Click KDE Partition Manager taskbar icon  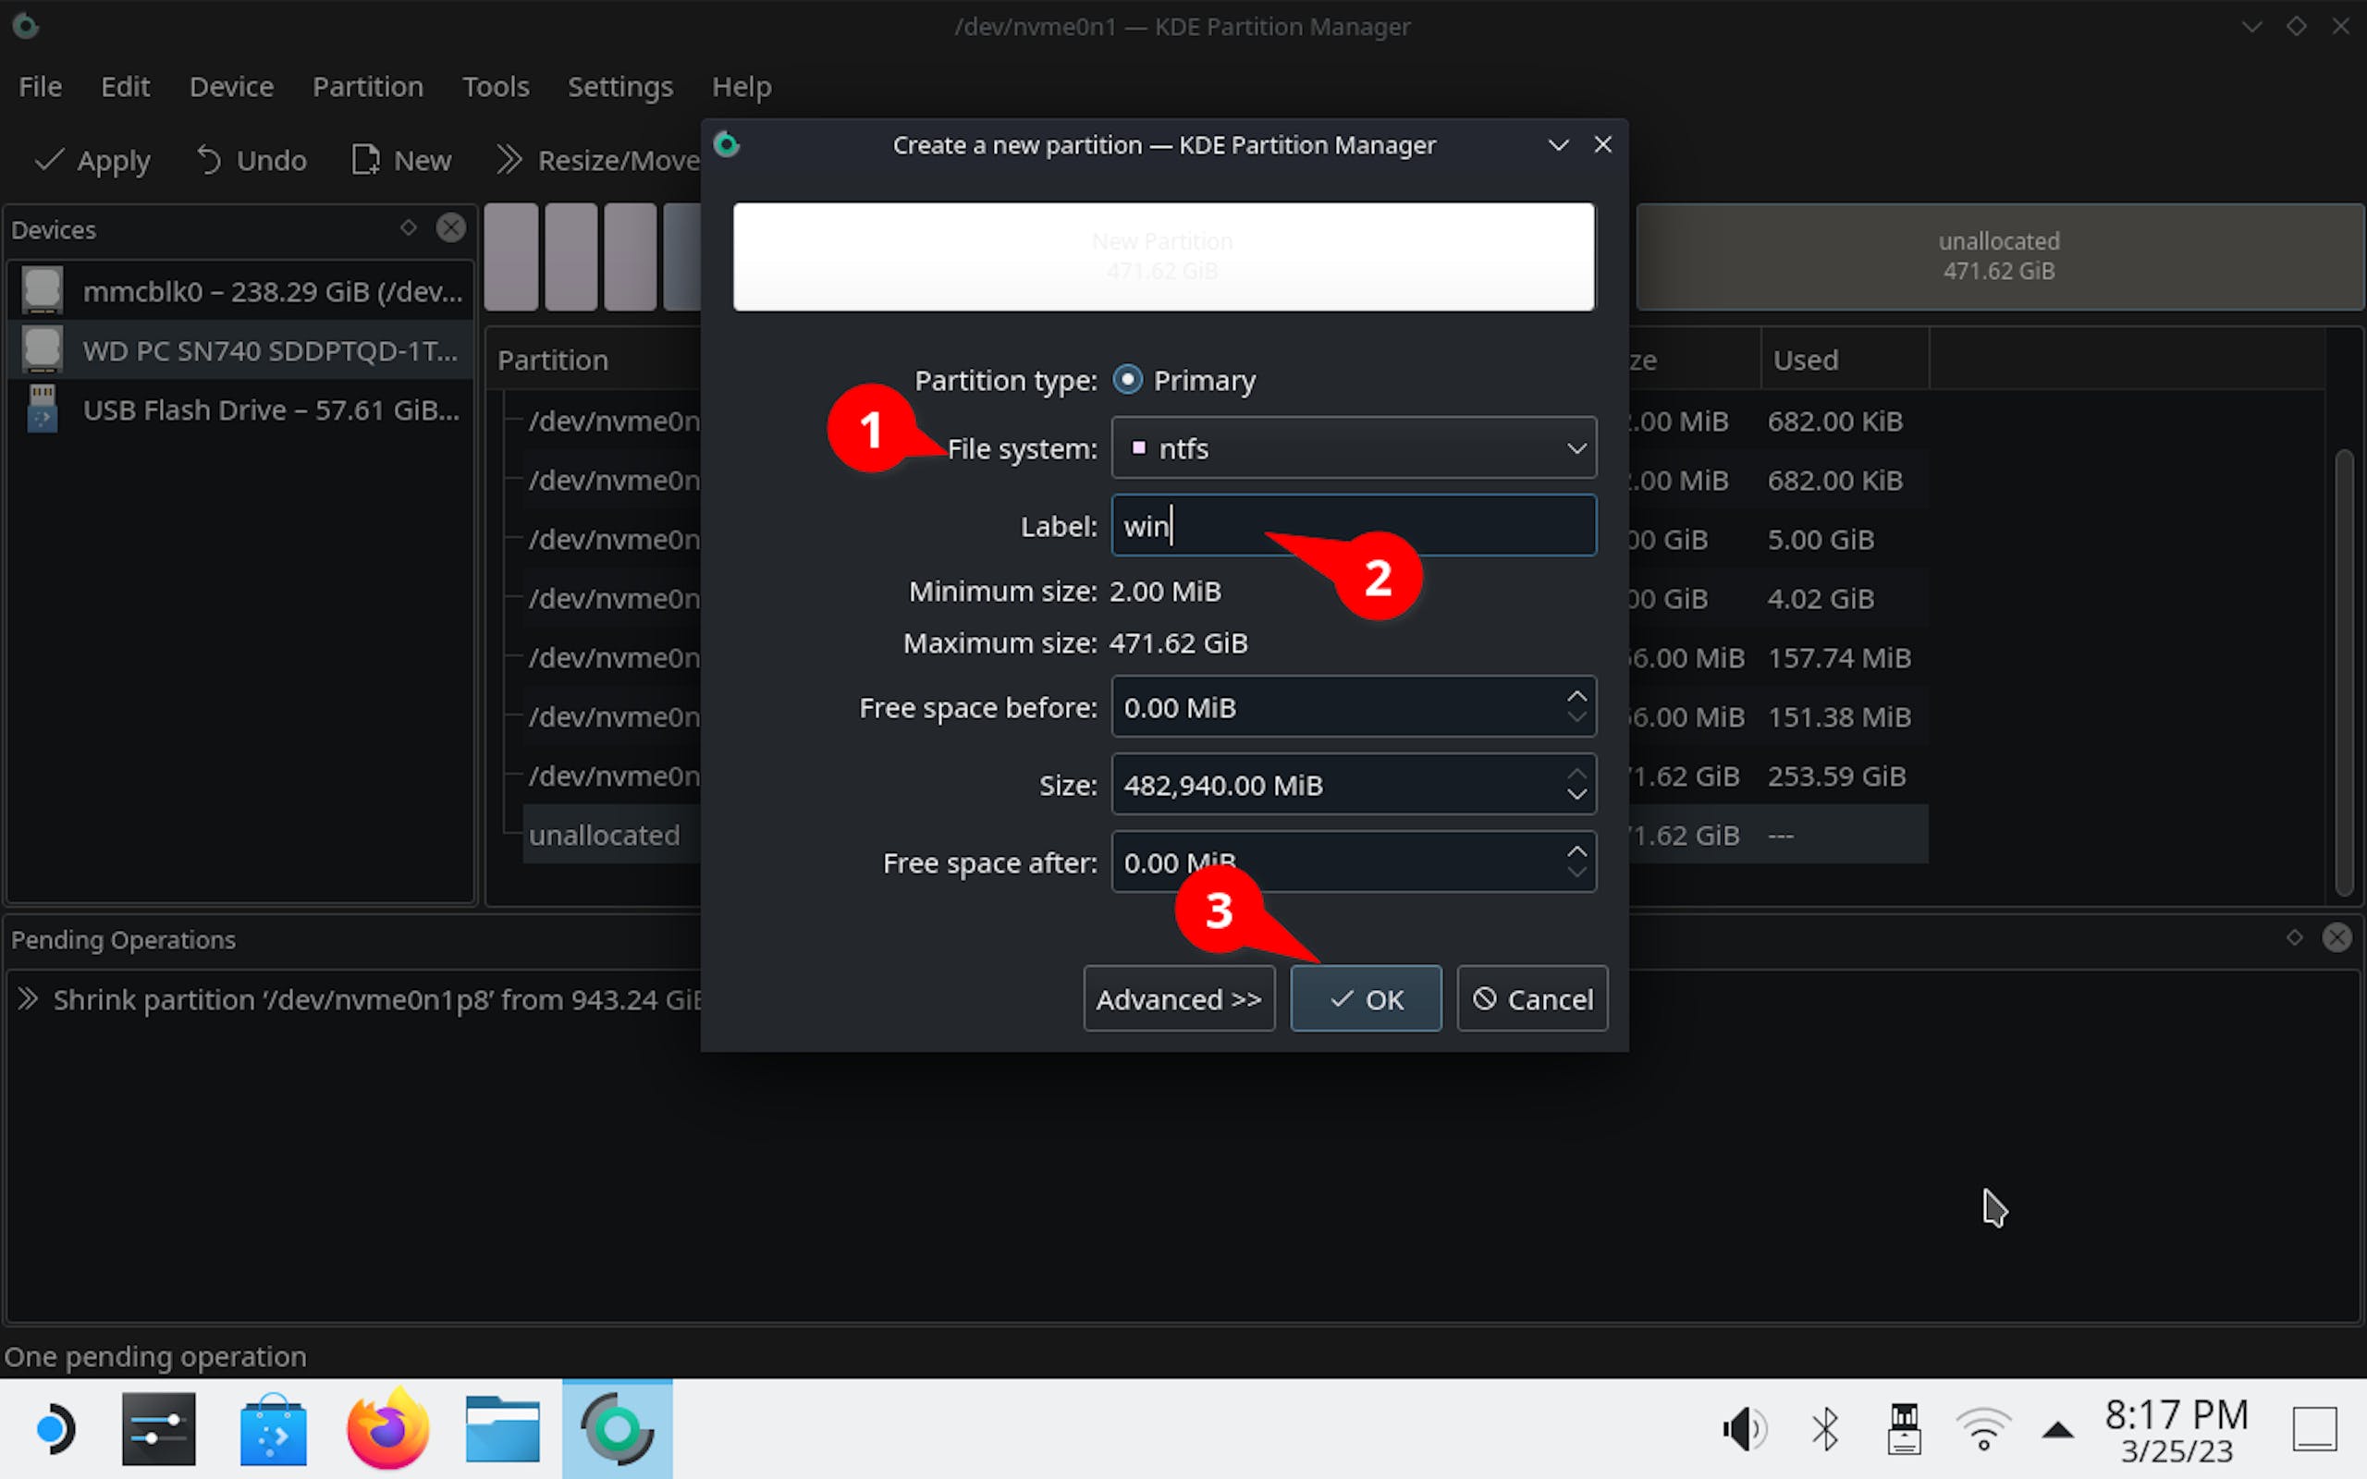(618, 1429)
